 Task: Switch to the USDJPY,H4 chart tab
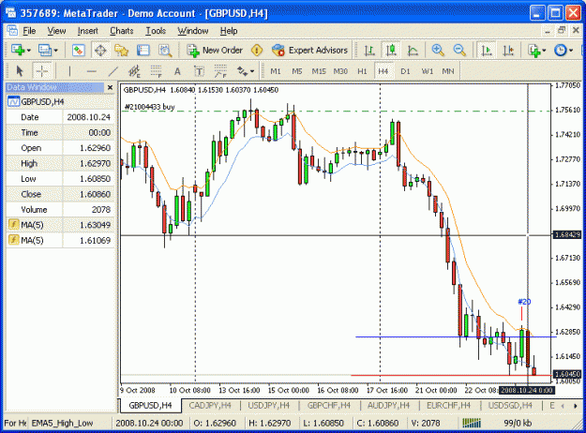(x=269, y=406)
